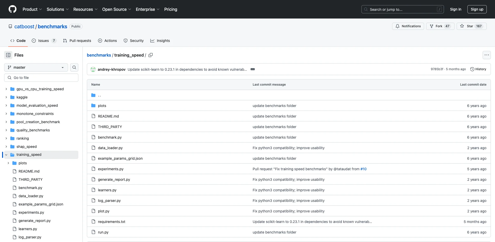Viewport: 495px width, 242px height.
Task: Open the Solutions navigation dropdown
Action: (x=57, y=9)
